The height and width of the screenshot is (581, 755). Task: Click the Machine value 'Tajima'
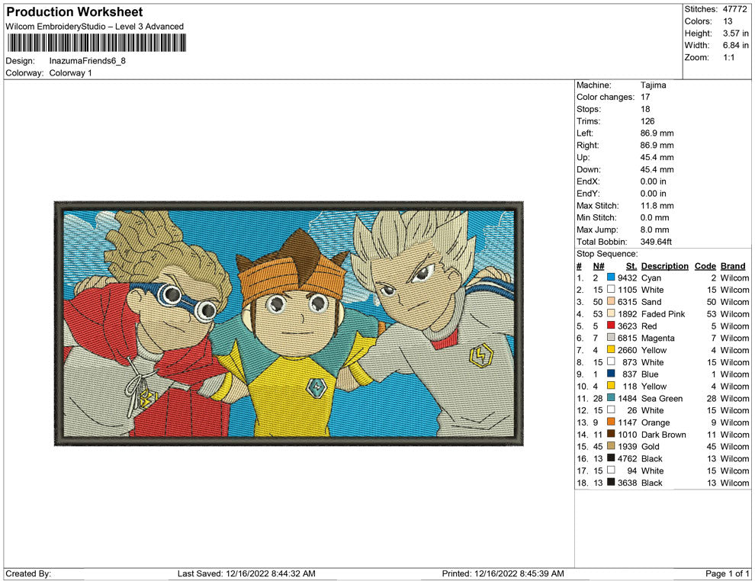654,85
